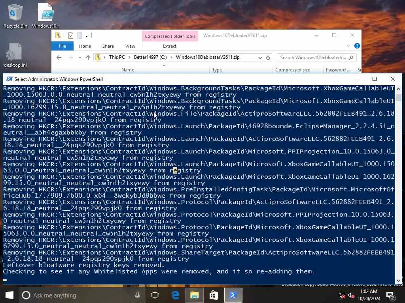Click the network status tray icon
405x303 pixels.
(342, 296)
